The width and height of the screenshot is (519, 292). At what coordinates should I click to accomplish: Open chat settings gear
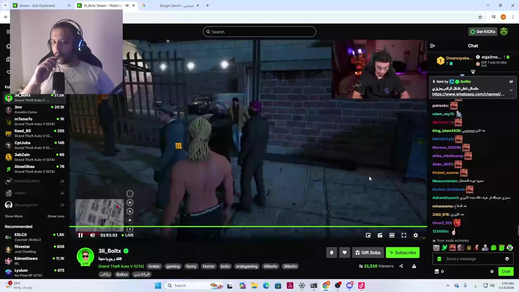(492, 271)
